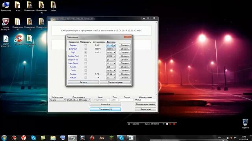Image resolution: width=252 pixels, height=141 pixels.
Task: Open the Windows Start menu orb
Action: pos(4,138)
